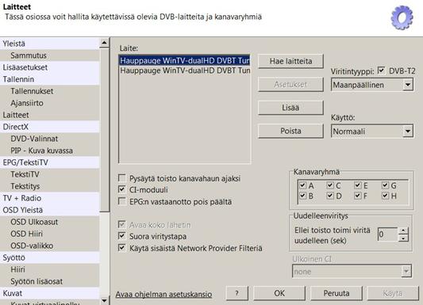Open OSD Yleistä settings section
Viewport: 423px width, 305px height.
(x=50, y=210)
